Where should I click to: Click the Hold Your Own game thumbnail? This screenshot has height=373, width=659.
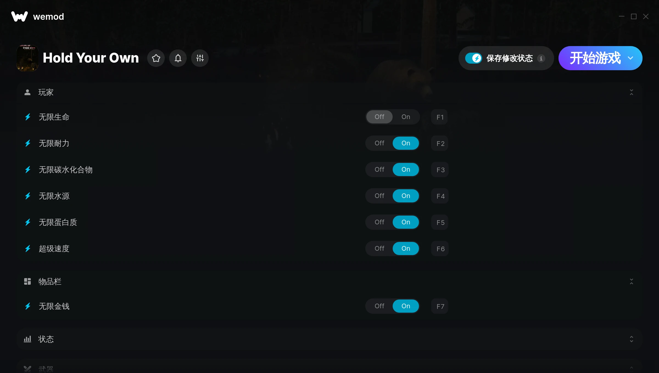coord(27,58)
